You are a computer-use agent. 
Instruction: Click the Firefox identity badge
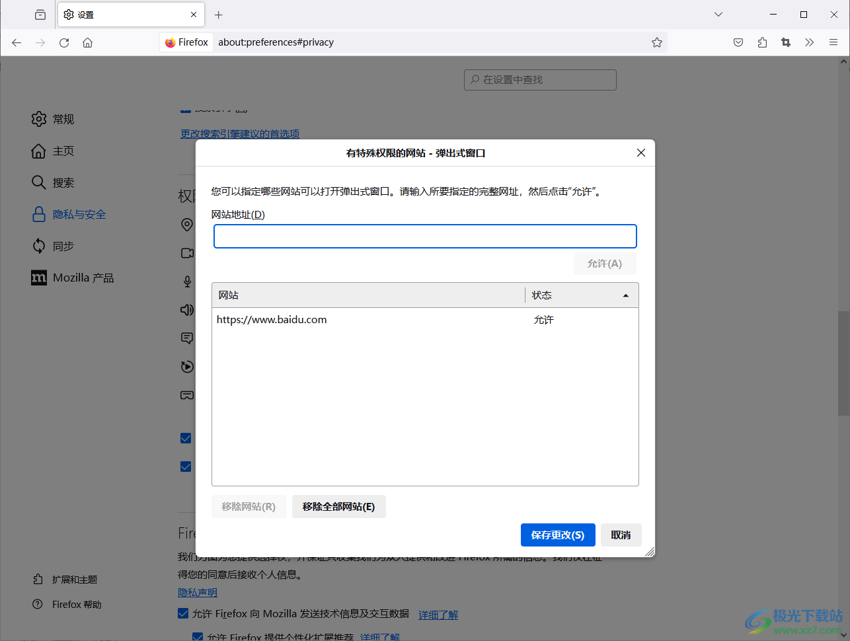(187, 42)
